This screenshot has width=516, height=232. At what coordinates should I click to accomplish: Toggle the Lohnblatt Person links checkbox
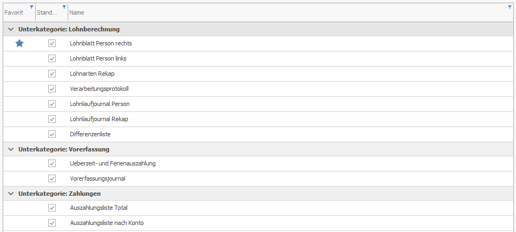point(52,58)
